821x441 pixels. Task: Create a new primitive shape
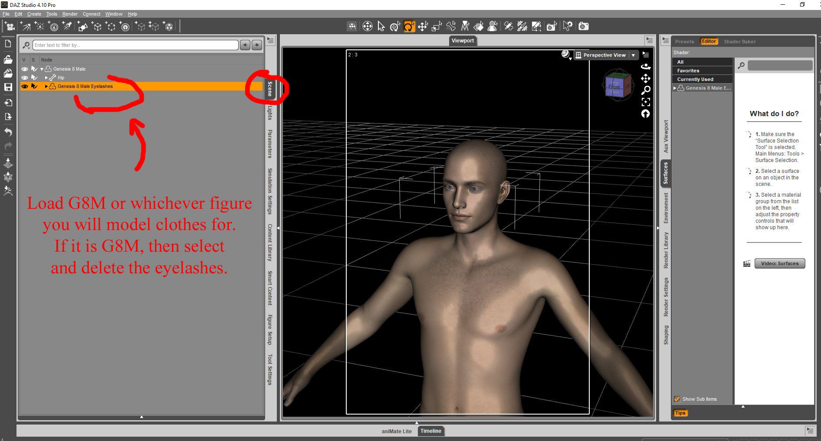(82, 26)
